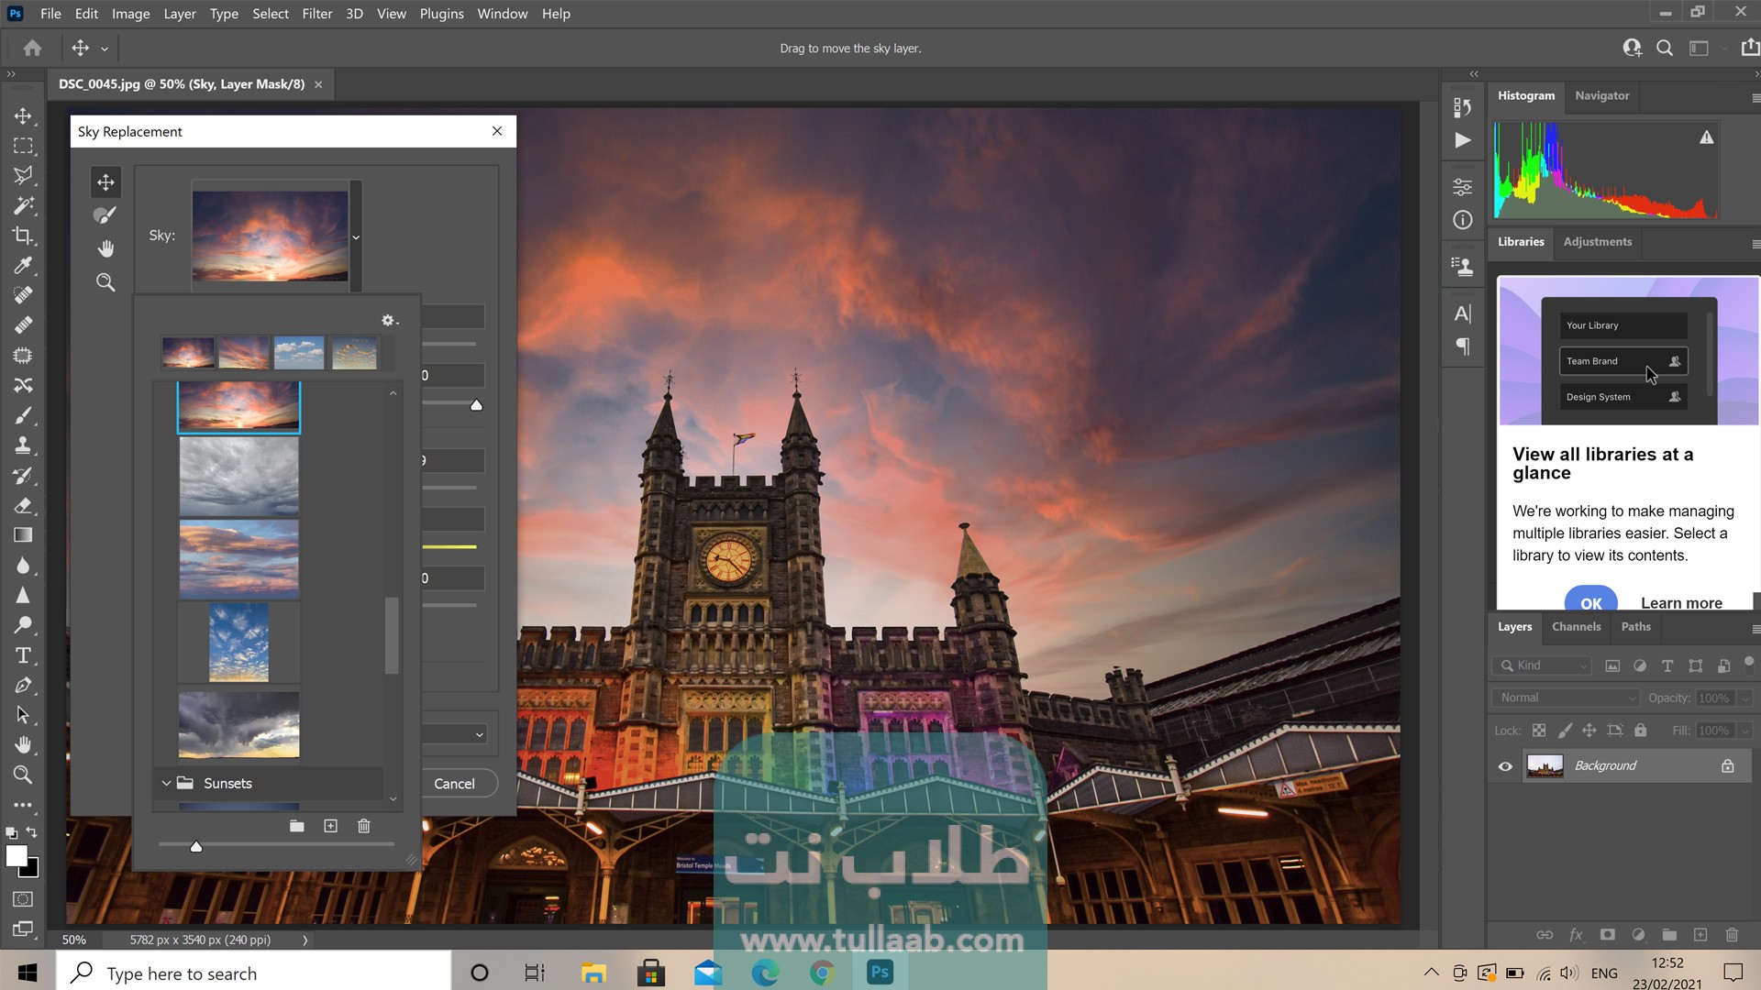Screen dimensions: 1761x990
Task: Select the Sky Brush tool in the dialog
Action: point(105,215)
